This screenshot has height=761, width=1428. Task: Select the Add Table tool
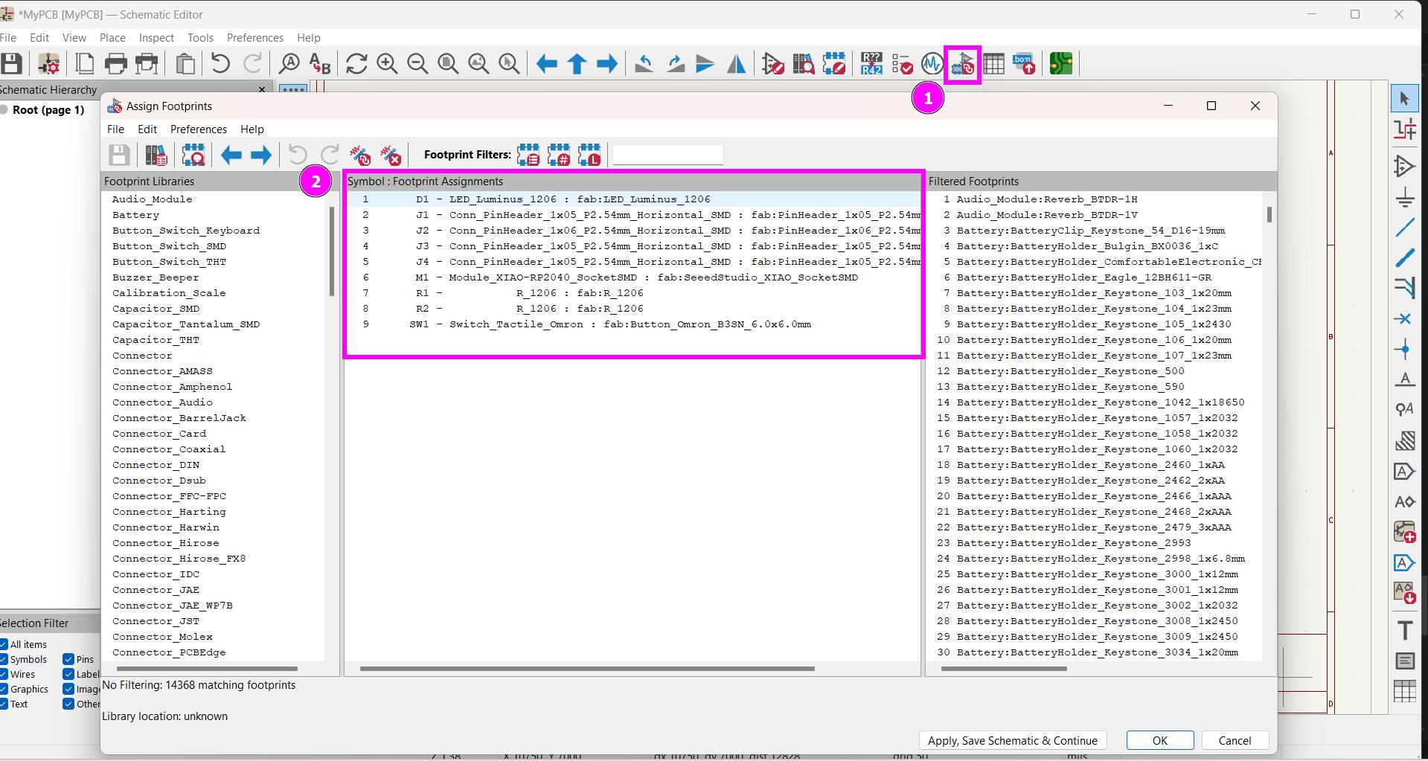[1405, 691]
